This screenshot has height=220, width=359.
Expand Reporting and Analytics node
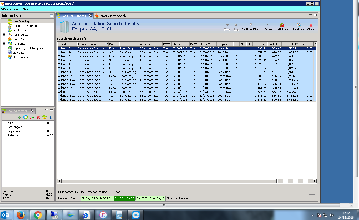click(x=4, y=48)
